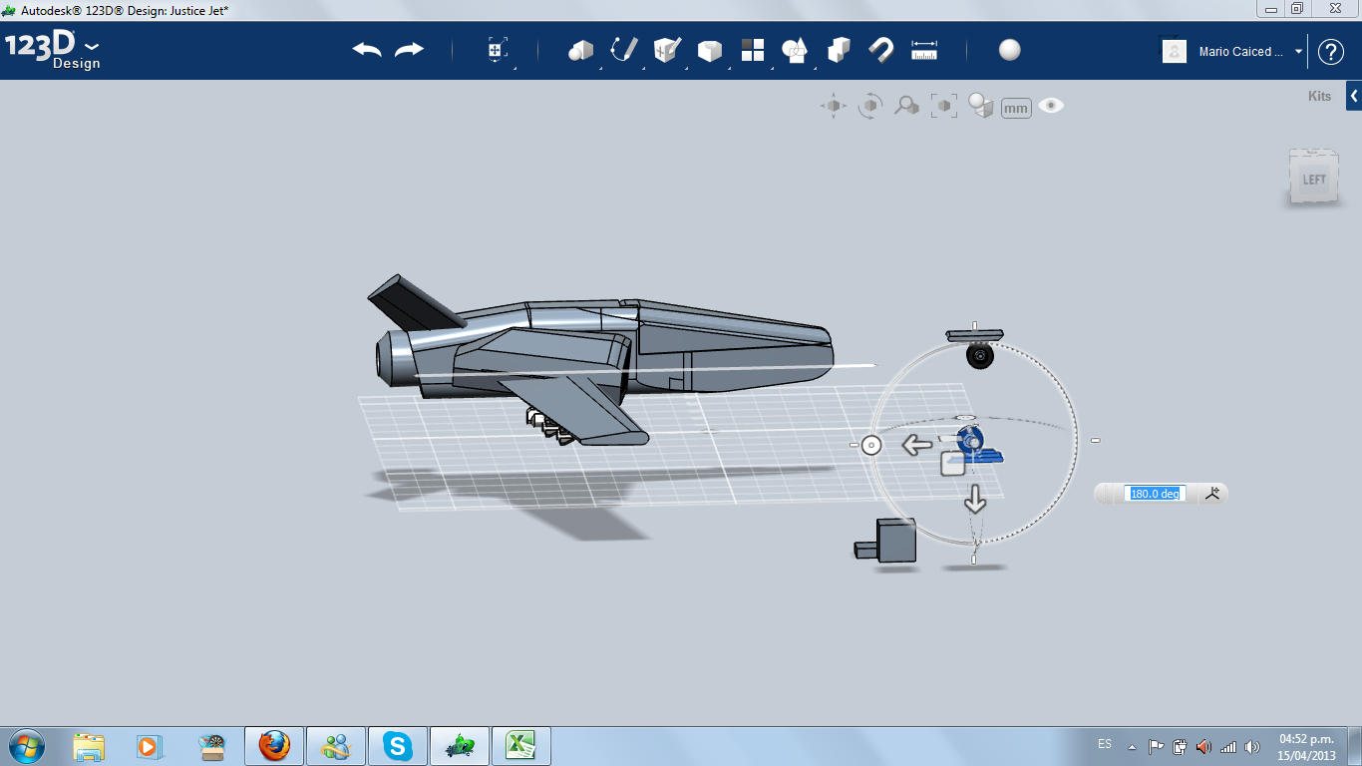Undo the last action
Screen dimensions: 1362x766
click(x=367, y=50)
